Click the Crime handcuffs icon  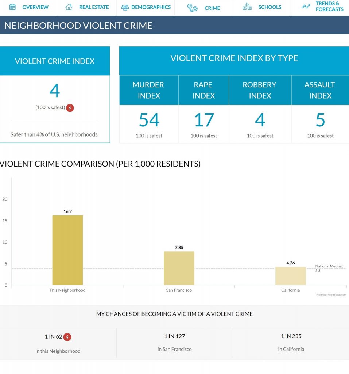[192, 8]
